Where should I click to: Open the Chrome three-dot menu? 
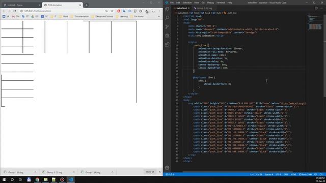tap(159, 11)
